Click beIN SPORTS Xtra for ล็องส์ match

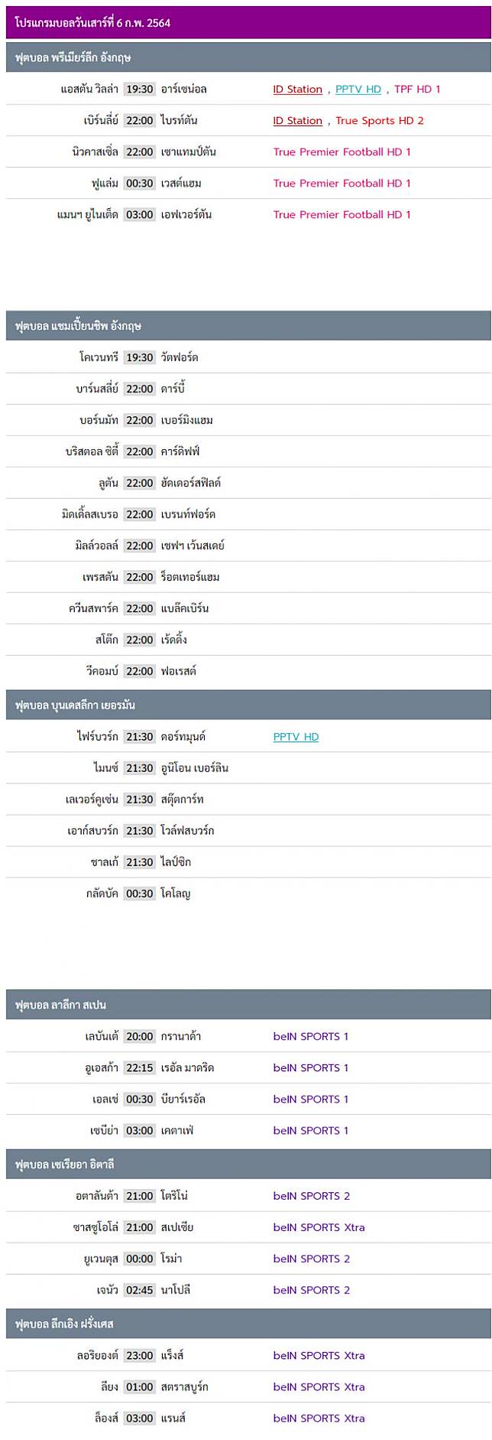pyautogui.click(x=319, y=1419)
